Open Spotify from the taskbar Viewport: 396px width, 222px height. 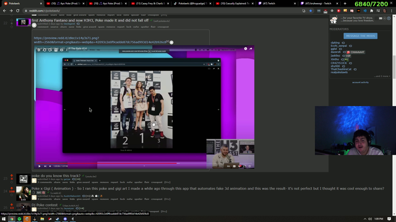pos(19,219)
